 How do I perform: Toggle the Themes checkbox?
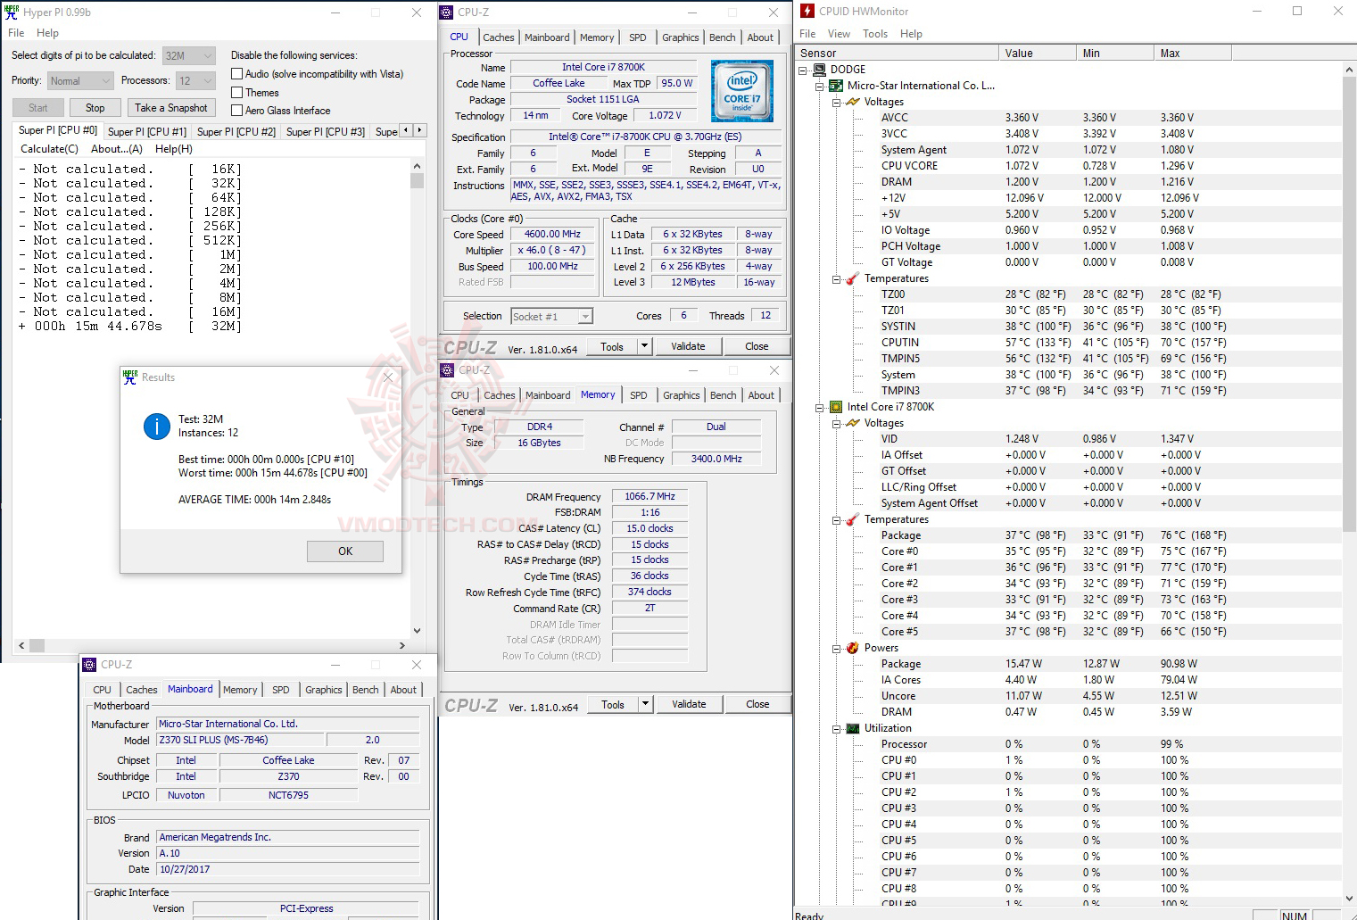coord(237,93)
